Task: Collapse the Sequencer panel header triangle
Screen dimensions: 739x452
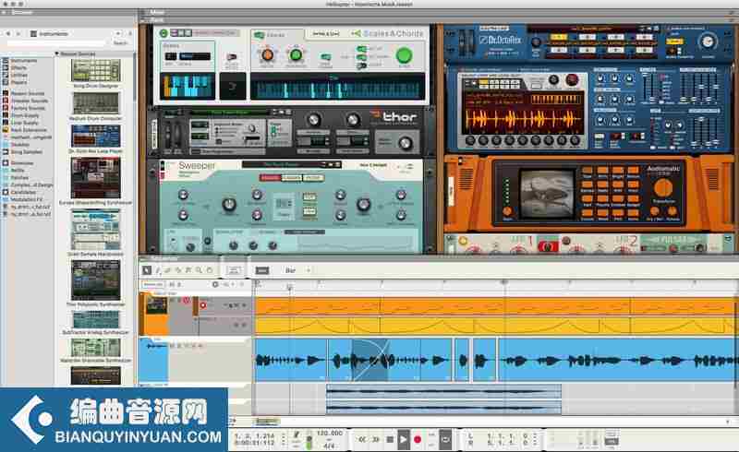Action: [144, 258]
